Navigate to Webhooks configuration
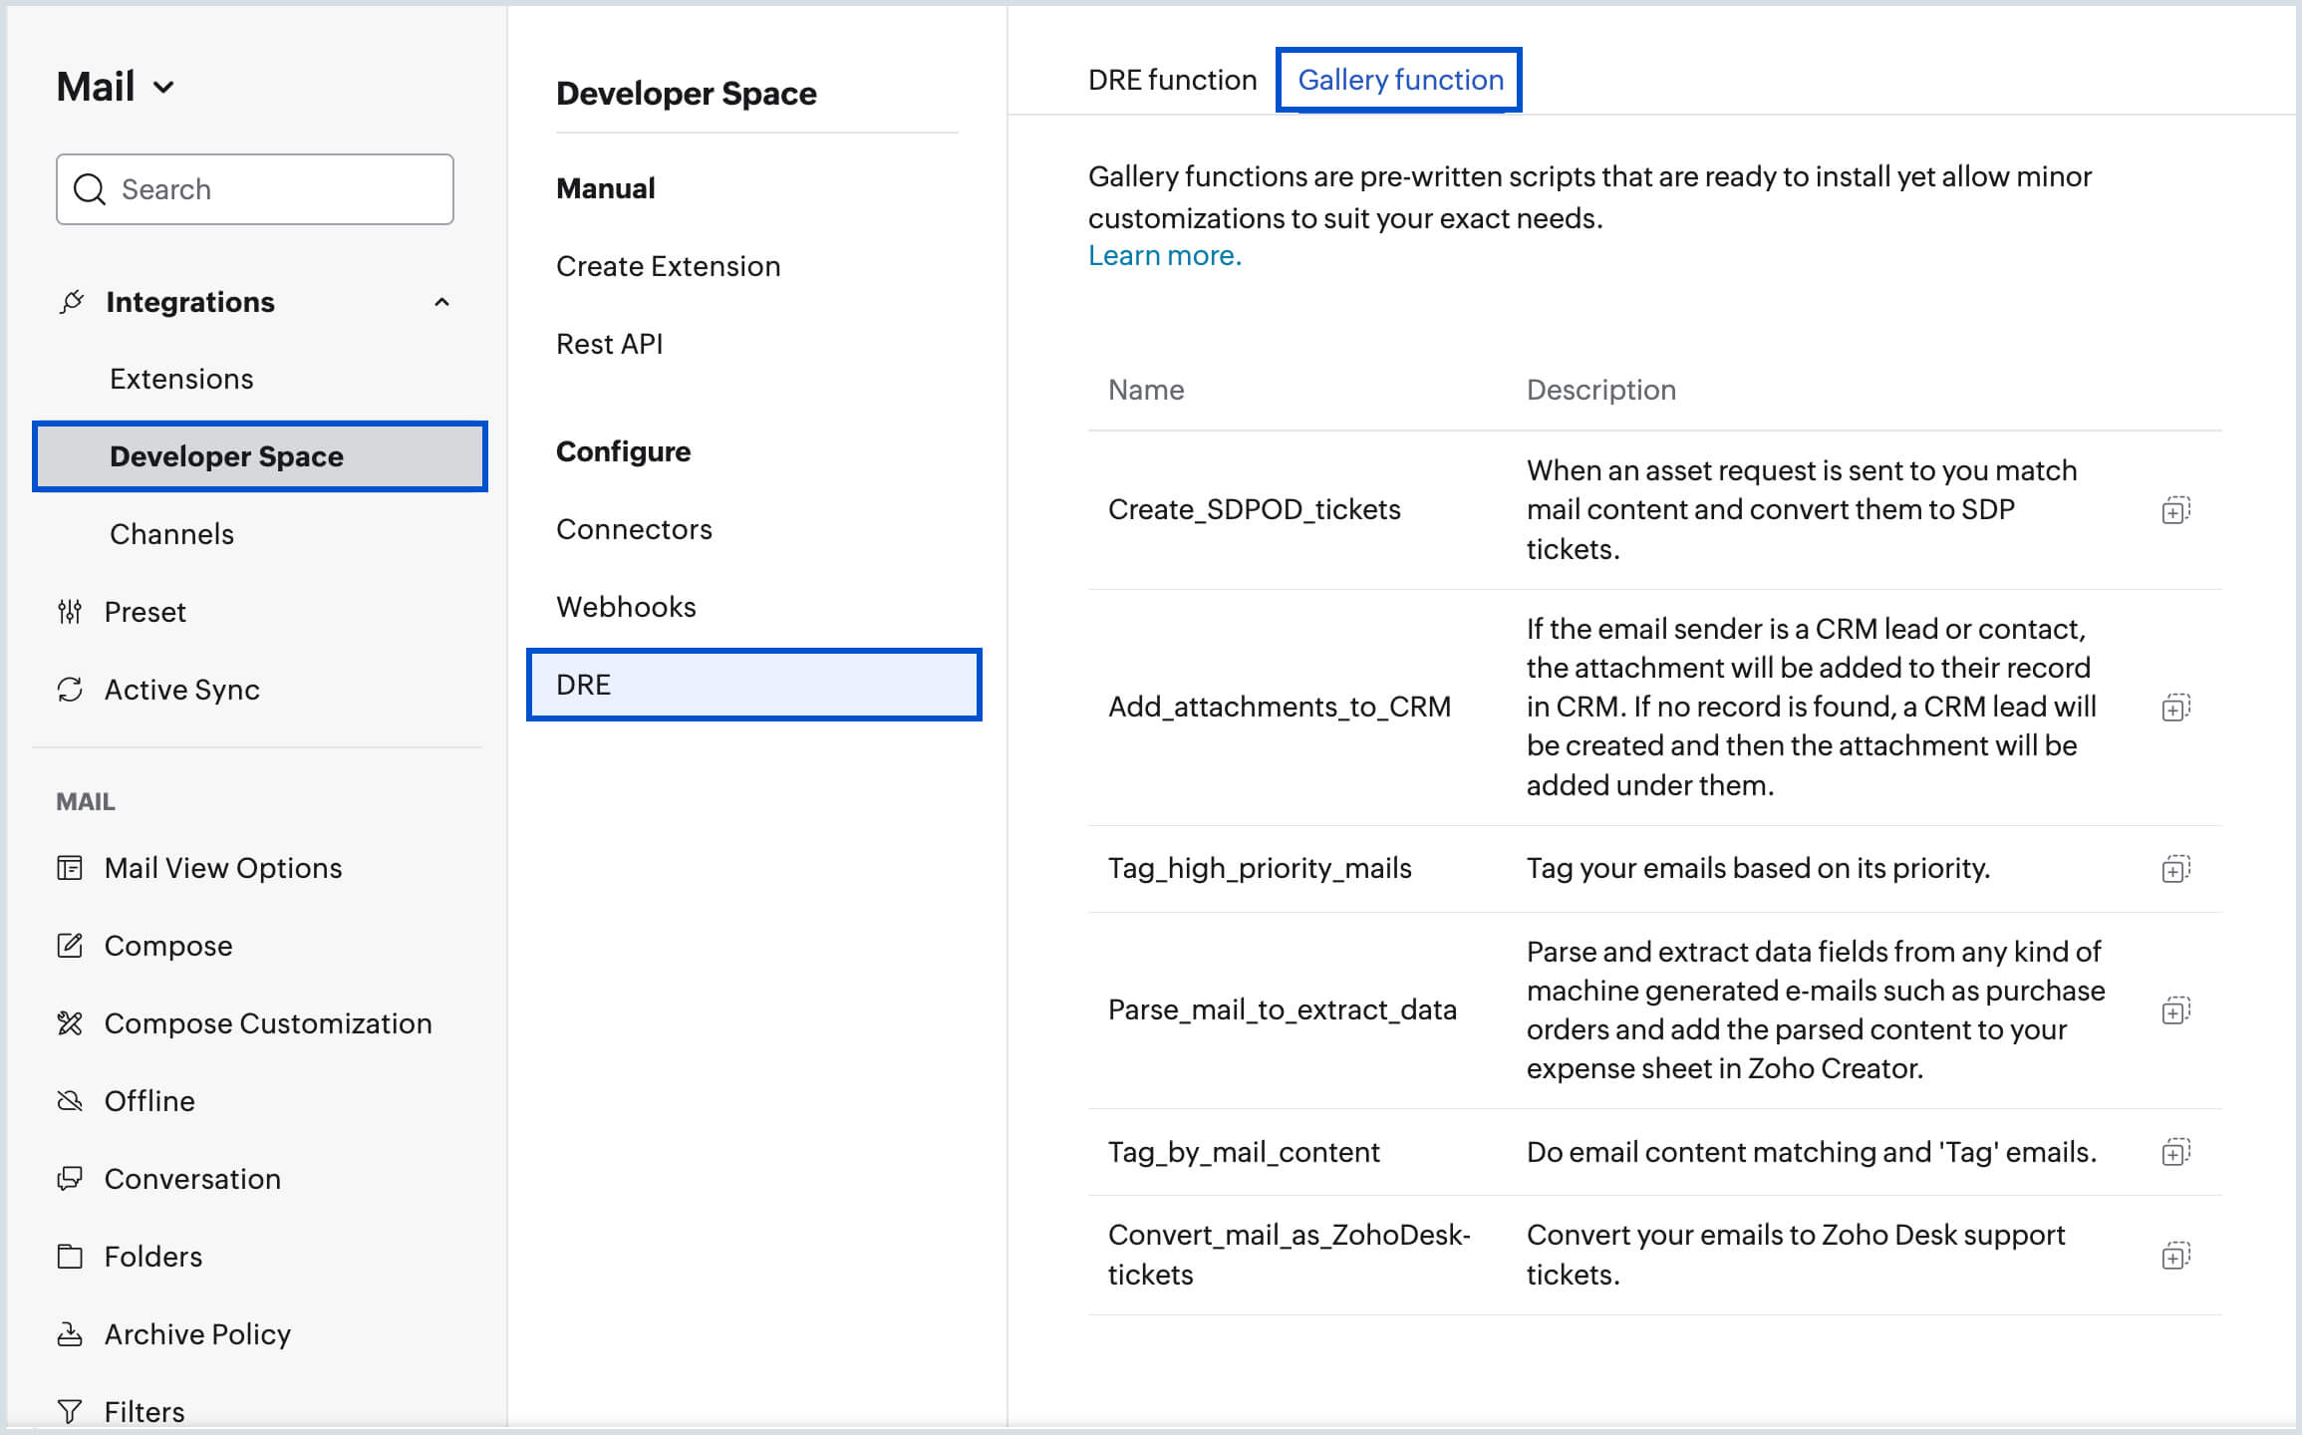Viewport: 2302px width, 1435px height. (625, 607)
